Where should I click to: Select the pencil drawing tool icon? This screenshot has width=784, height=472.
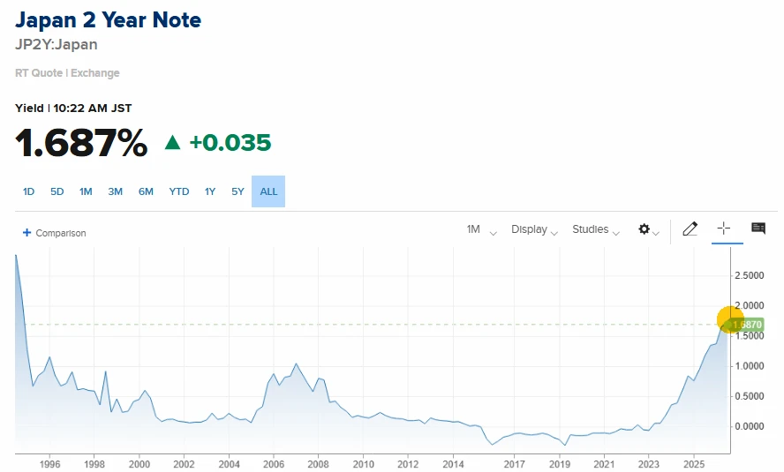(x=690, y=229)
